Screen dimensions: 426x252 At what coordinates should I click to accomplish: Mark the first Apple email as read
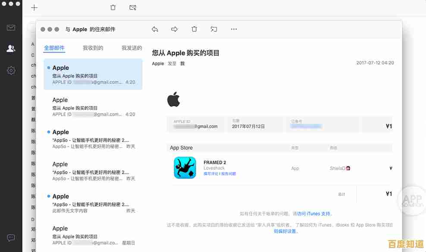pos(49,68)
